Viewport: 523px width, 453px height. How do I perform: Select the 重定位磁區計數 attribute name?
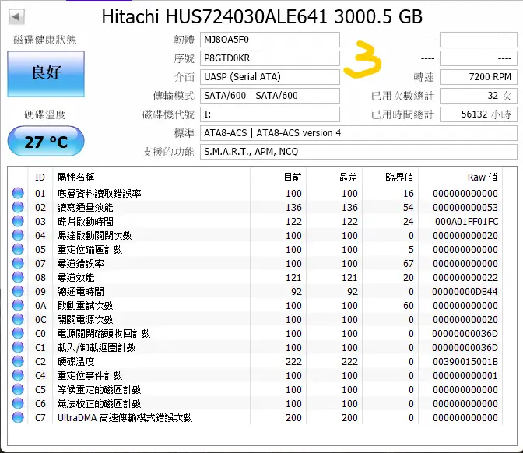click(90, 250)
